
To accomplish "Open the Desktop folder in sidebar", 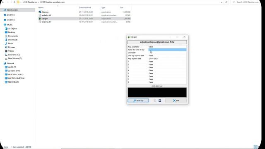I will coord(12,32).
